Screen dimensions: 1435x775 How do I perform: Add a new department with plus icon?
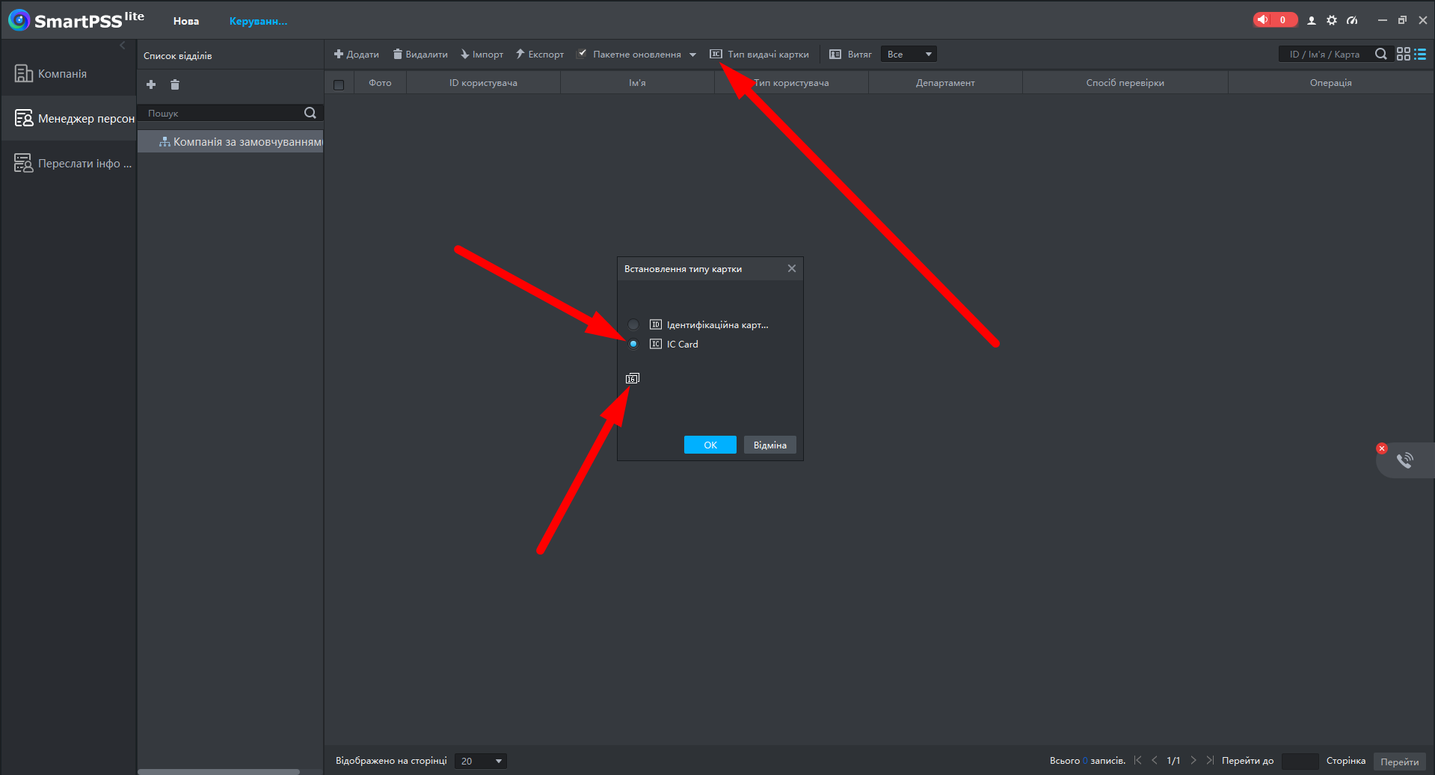tap(151, 84)
